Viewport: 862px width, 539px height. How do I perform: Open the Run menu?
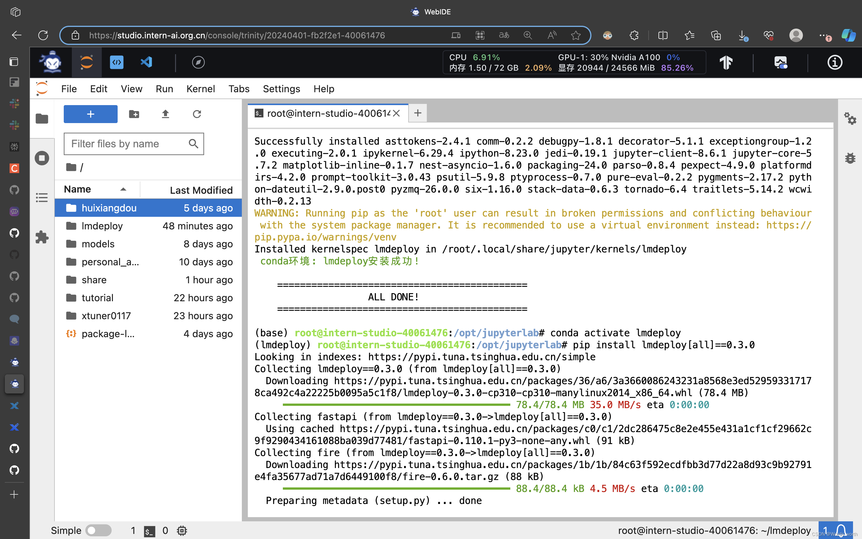click(x=164, y=89)
